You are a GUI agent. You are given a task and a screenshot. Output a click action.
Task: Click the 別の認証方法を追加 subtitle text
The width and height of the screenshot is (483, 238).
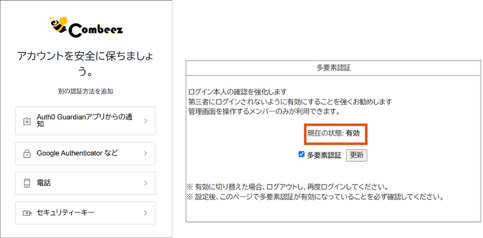tap(85, 92)
